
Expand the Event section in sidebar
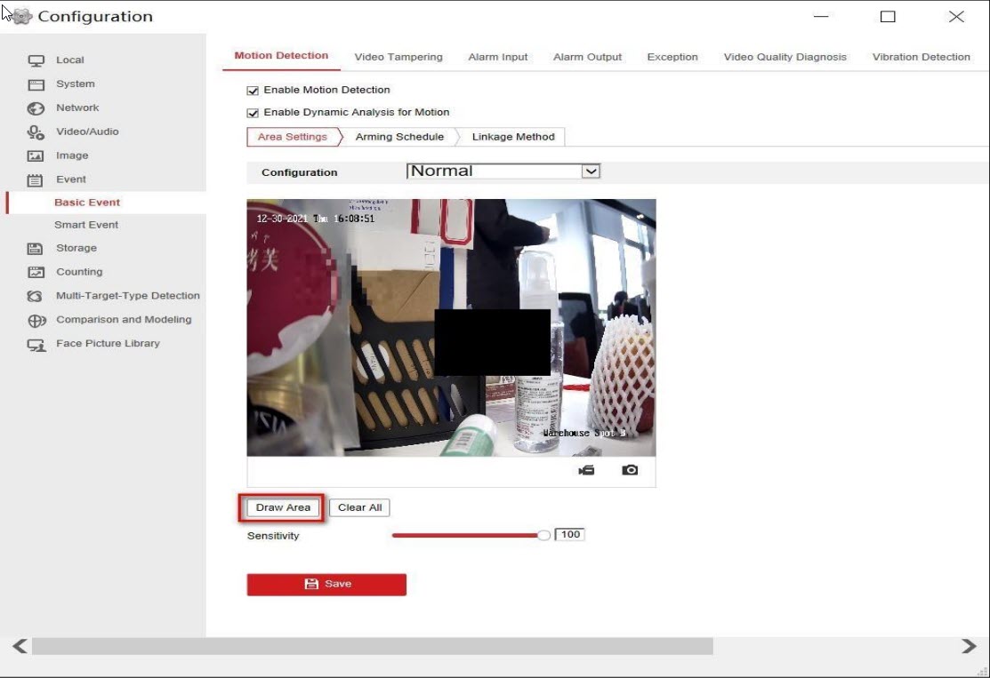click(70, 179)
